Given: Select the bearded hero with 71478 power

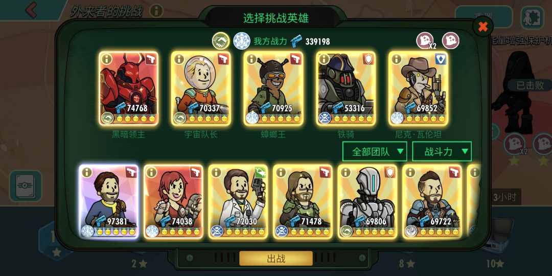Looking at the screenshot, I should [x=303, y=202].
